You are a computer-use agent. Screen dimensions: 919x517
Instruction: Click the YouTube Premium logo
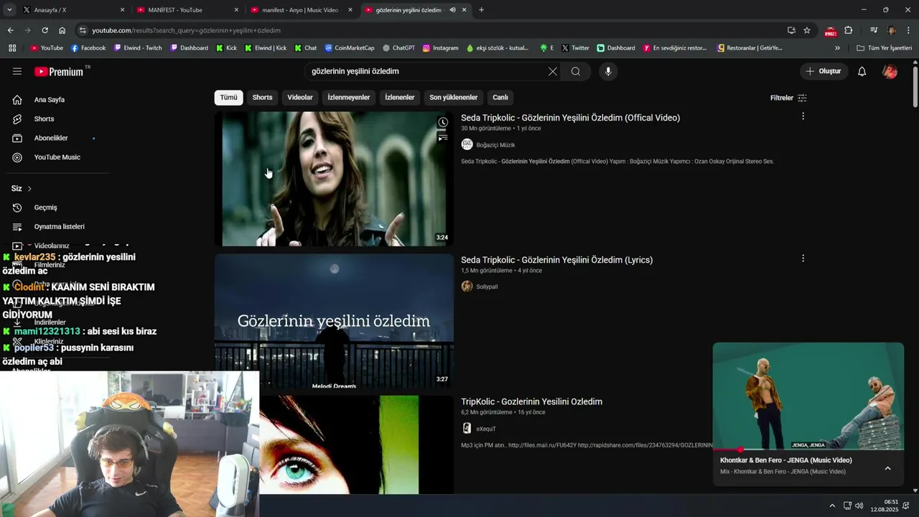pyautogui.click(x=59, y=72)
